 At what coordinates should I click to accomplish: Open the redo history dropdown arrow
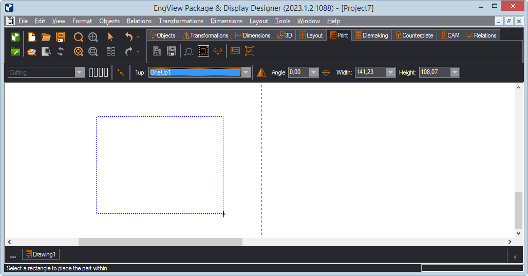(x=138, y=52)
